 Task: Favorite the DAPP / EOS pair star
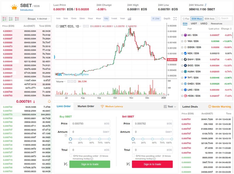tap(182, 60)
